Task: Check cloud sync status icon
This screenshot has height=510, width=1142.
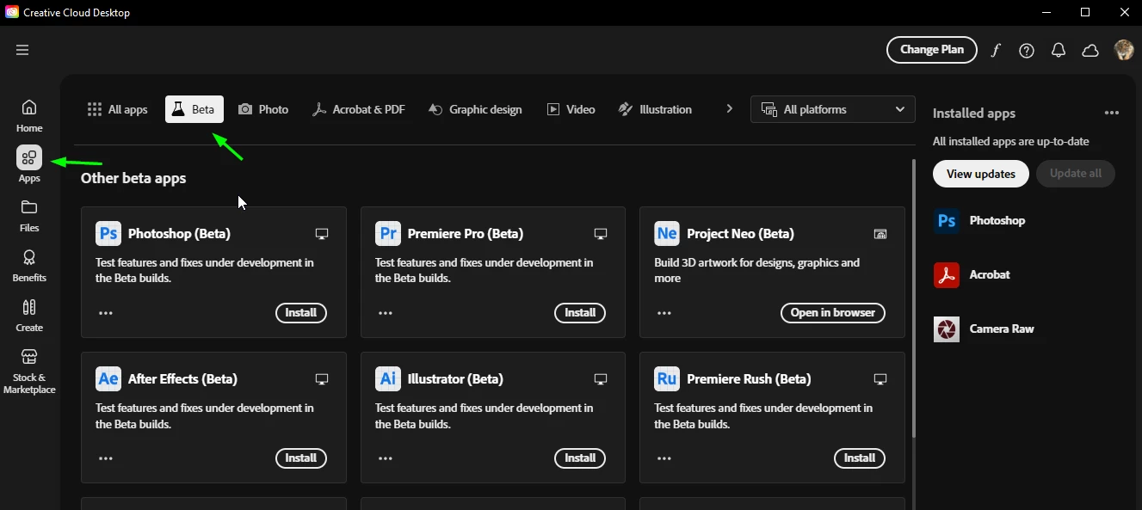Action: 1090,50
